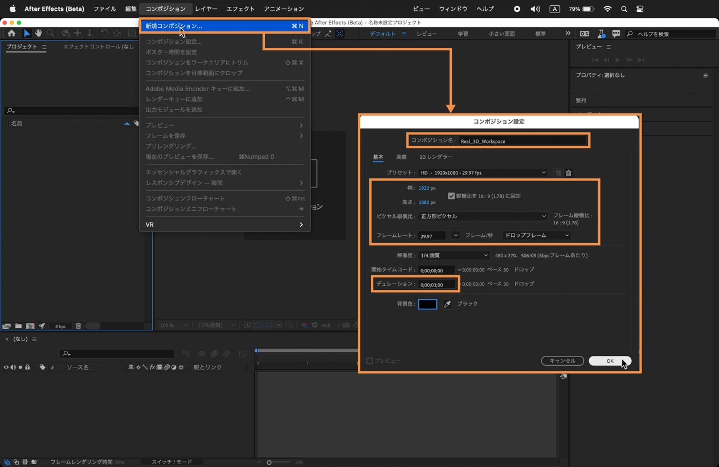
Task: Click the コンポジション名 input field
Action: click(x=522, y=141)
